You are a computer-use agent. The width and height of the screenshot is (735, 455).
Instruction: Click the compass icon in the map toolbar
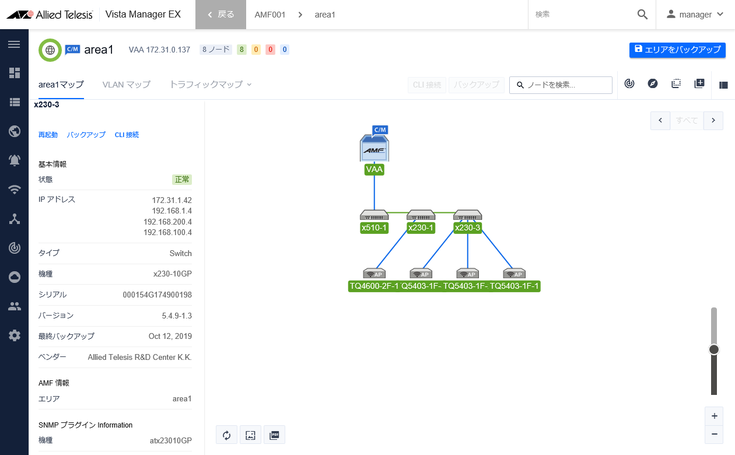(x=653, y=83)
